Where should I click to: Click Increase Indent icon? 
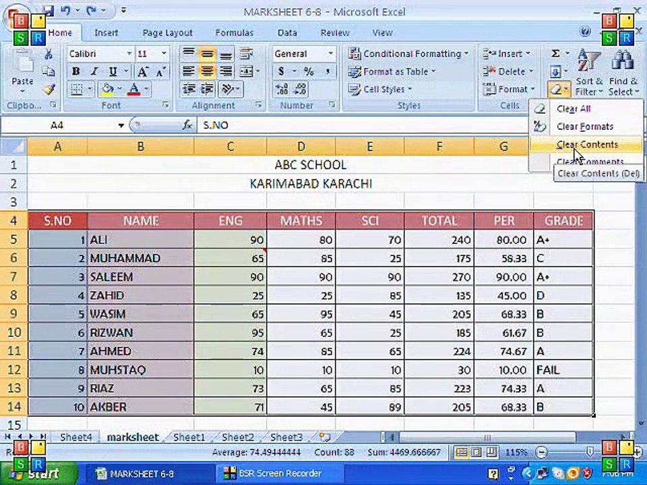tap(207, 89)
